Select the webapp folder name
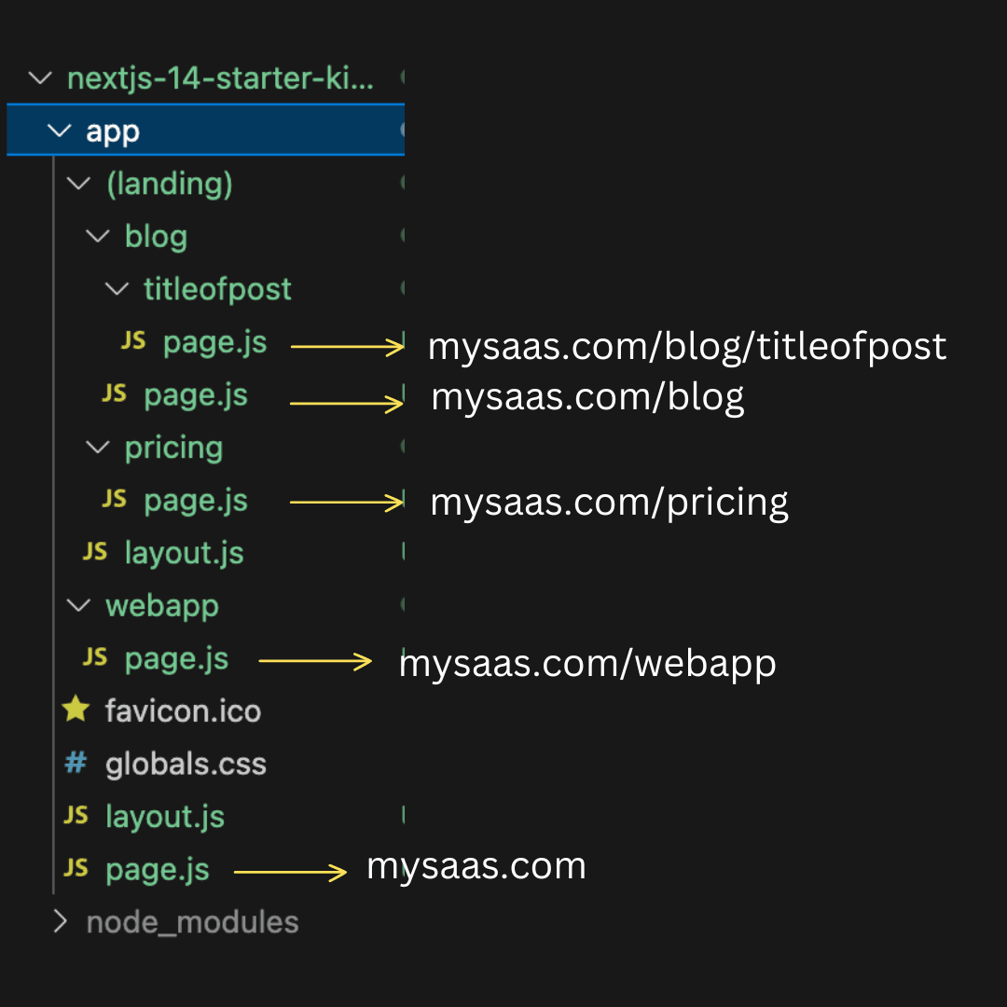Image resolution: width=1007 pixels, height=1007 pixels. [162, 606]
